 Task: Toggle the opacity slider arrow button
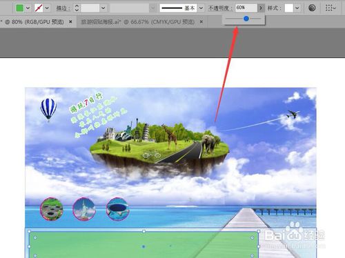click(261, 8)
